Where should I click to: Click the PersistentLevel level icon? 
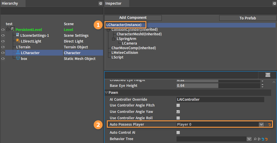pos(12,29)
